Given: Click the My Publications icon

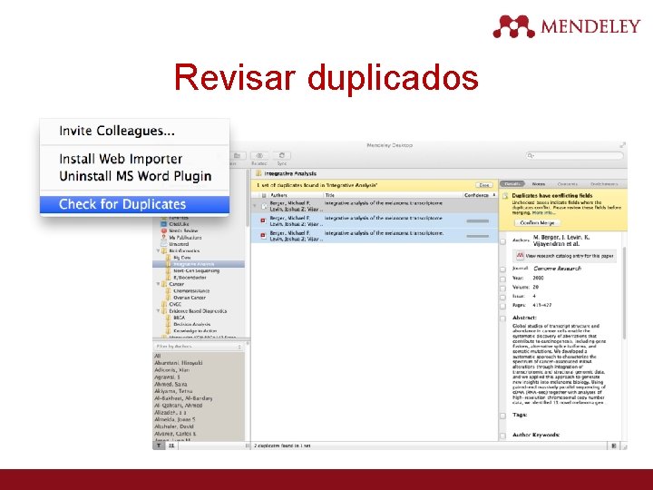Looking at the screenshot, I should tap(163, 237).
